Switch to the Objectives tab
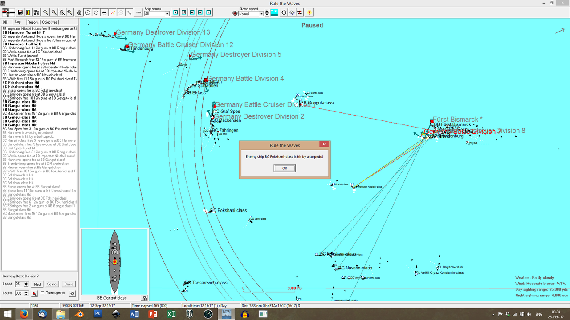 click(49, 22)
